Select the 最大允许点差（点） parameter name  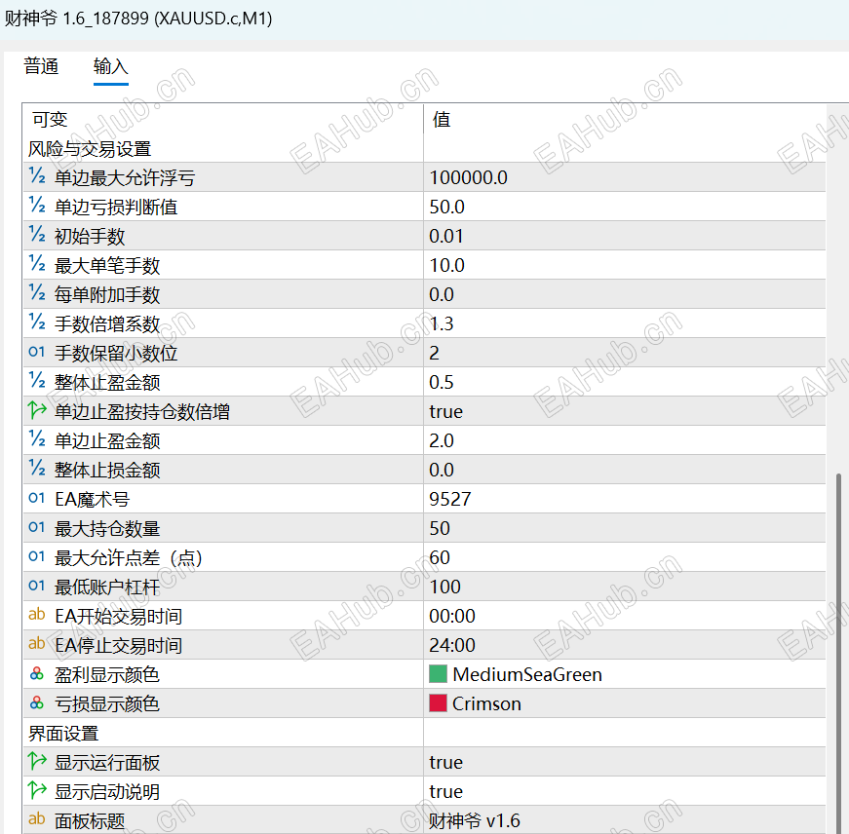[x=129, y=558]
